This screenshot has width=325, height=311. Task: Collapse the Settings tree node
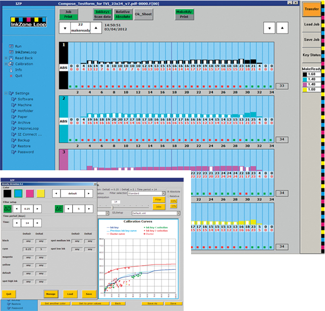[6, 93]
